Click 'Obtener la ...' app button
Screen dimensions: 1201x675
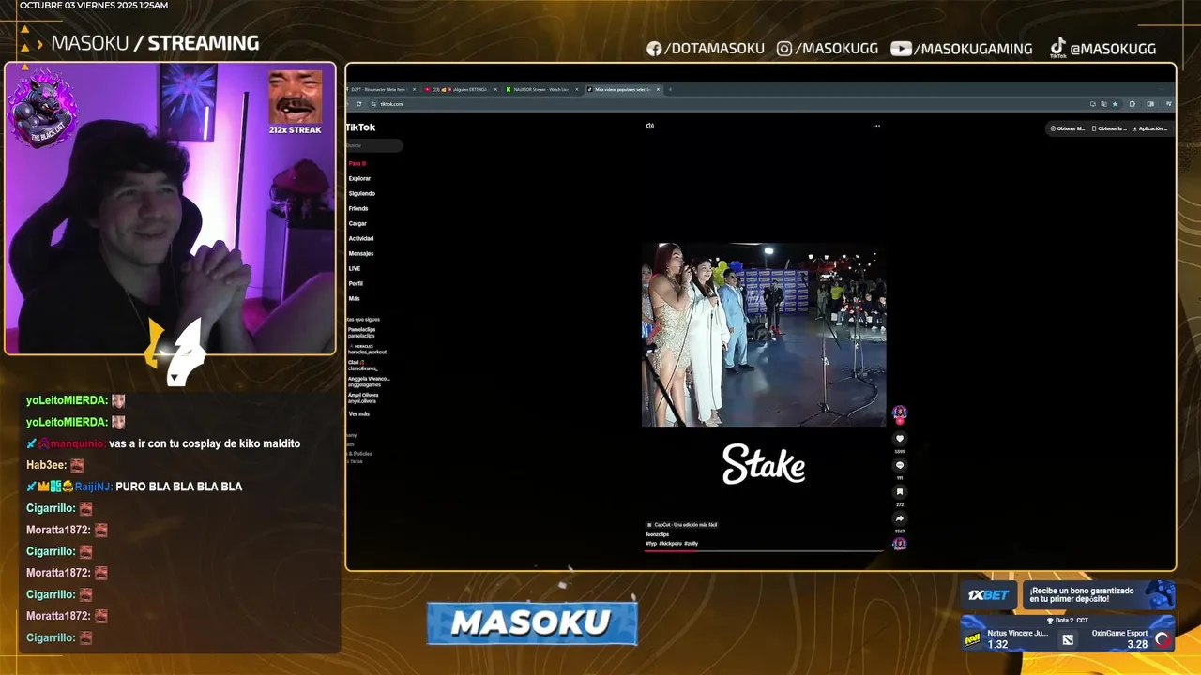(x=1108, y=128)
